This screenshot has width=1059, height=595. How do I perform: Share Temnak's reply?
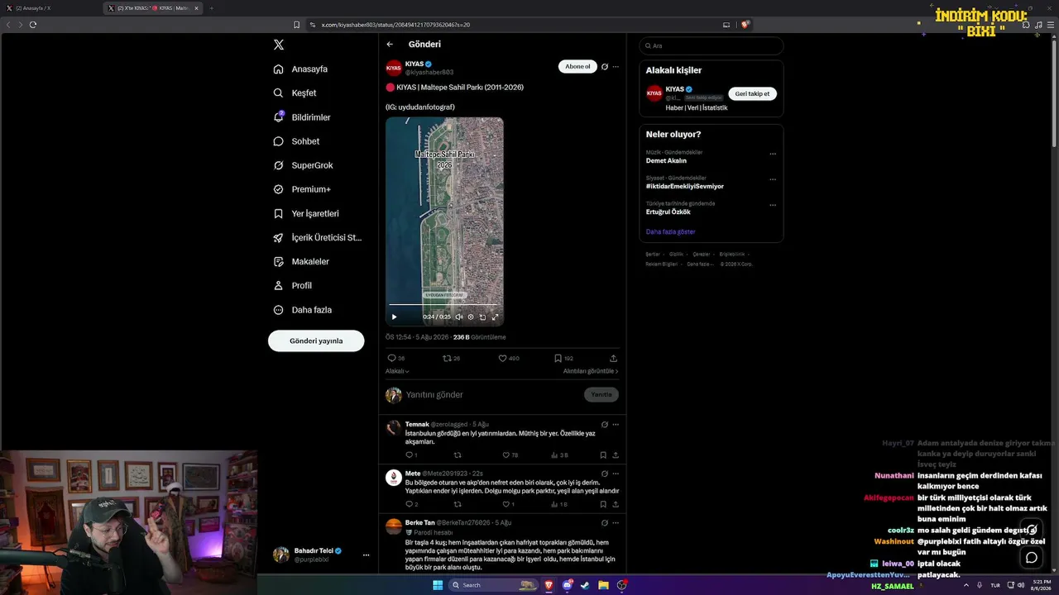pos(616,455)
